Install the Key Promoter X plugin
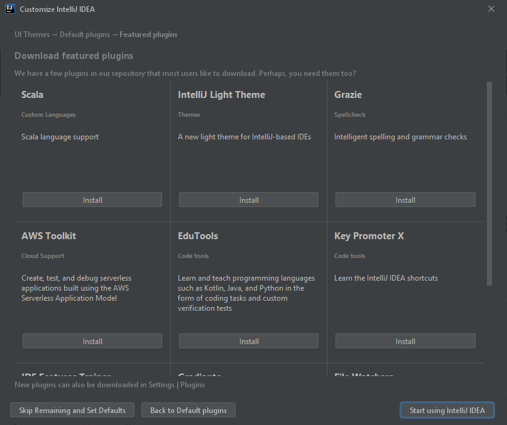 405,341
